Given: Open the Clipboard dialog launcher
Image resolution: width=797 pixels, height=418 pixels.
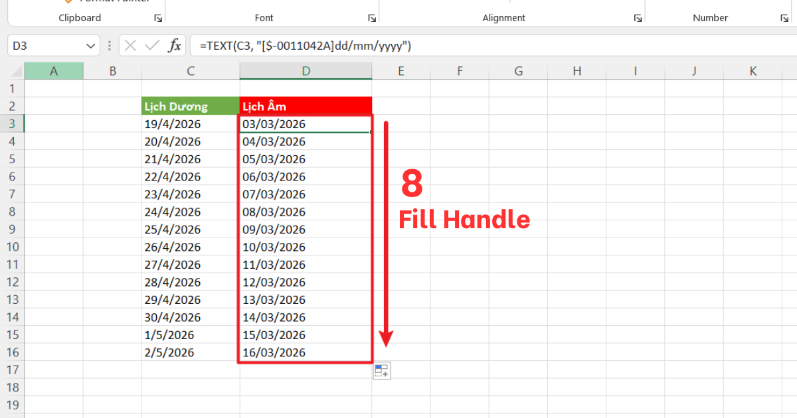Looking at the screenshot, I should pyautogui.click(x=158, y=19).
